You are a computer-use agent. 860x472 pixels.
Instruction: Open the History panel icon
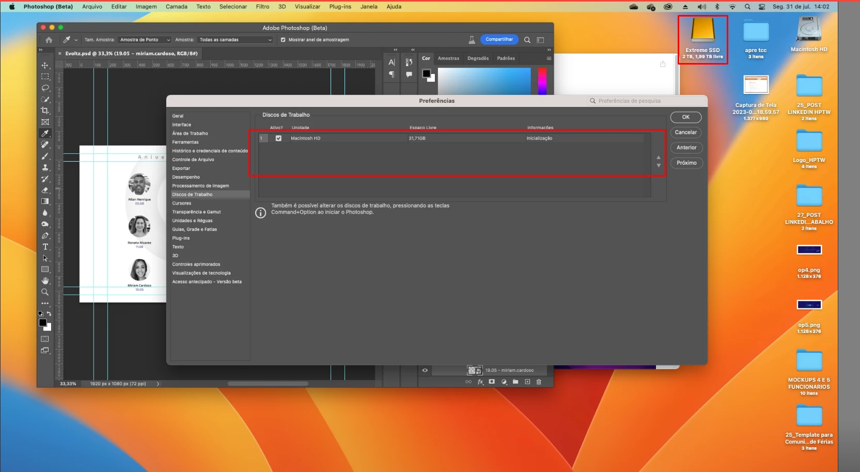pyautogui.click(x=409, y=62)
